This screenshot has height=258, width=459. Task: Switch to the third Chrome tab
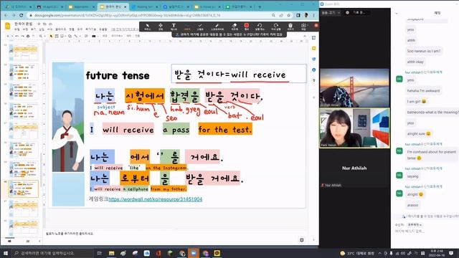pos(81,6)
